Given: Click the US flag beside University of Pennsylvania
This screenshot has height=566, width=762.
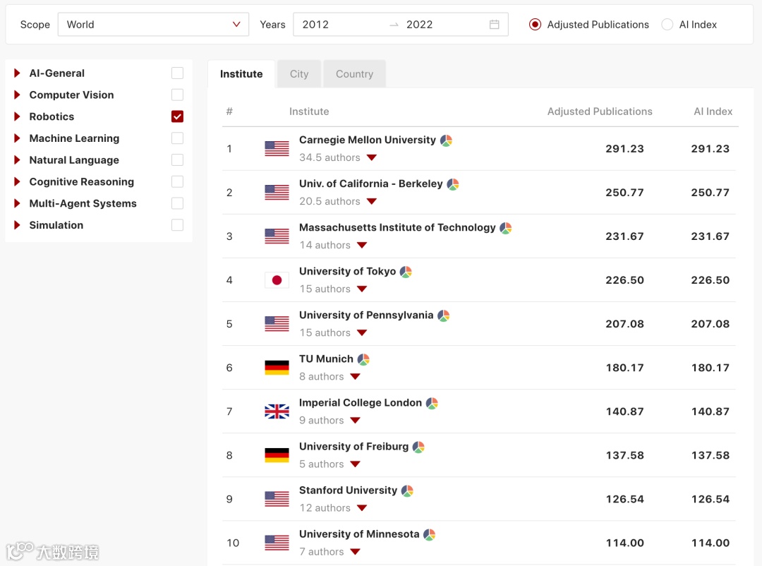Looking at the screenshot, I should coord(277,324).
